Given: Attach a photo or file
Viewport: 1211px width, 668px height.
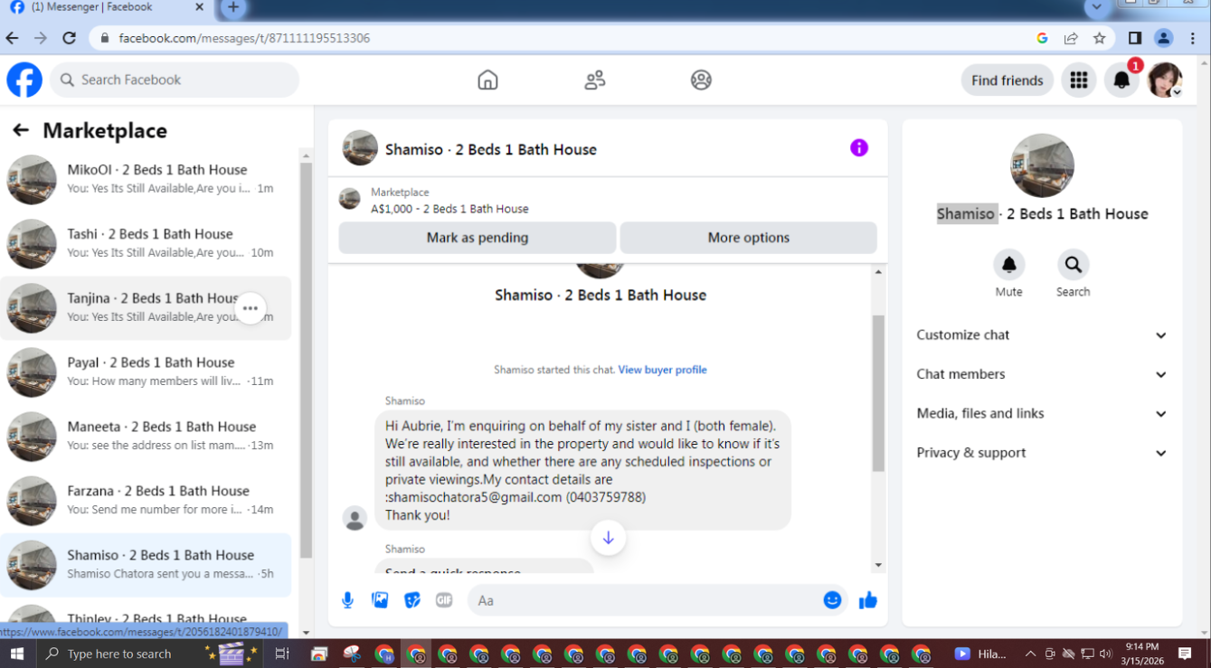Looking at the screenshot, I should pyautogui.click(x=380, y=600).
